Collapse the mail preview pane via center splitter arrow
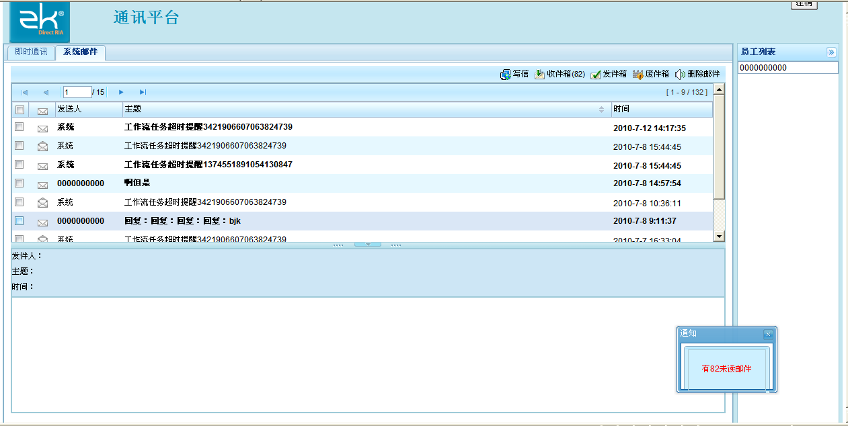This screenshot has height=426, width=848. (x=367, y=244)
